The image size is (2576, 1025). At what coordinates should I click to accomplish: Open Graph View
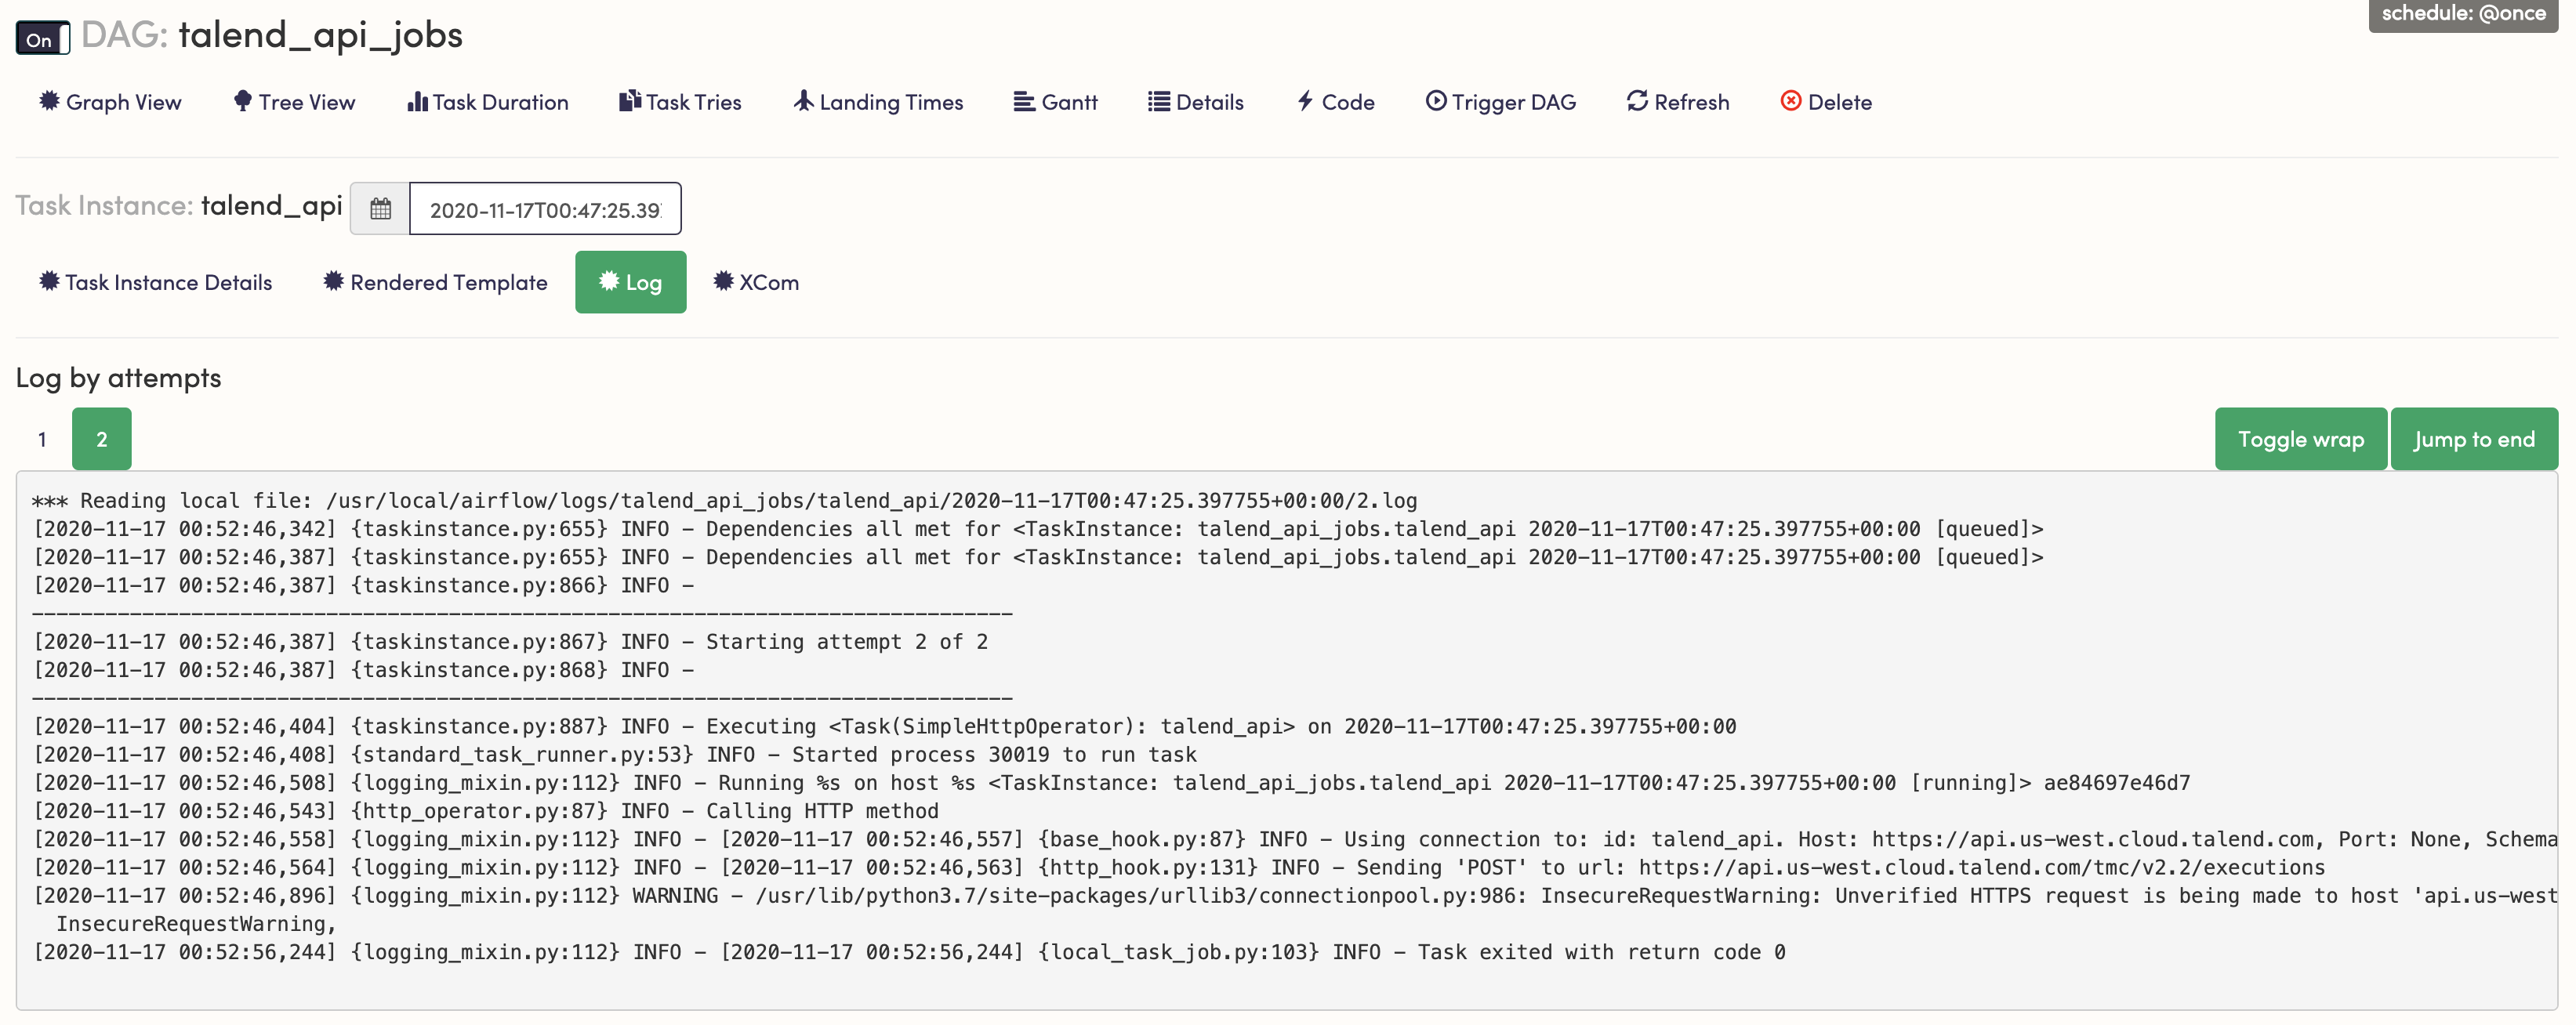tap(110, 102)
